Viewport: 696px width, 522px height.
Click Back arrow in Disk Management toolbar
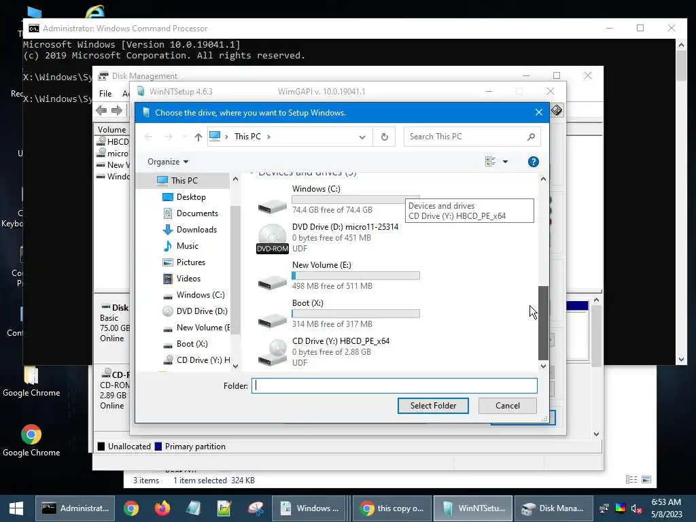click(x=101, y=111)
